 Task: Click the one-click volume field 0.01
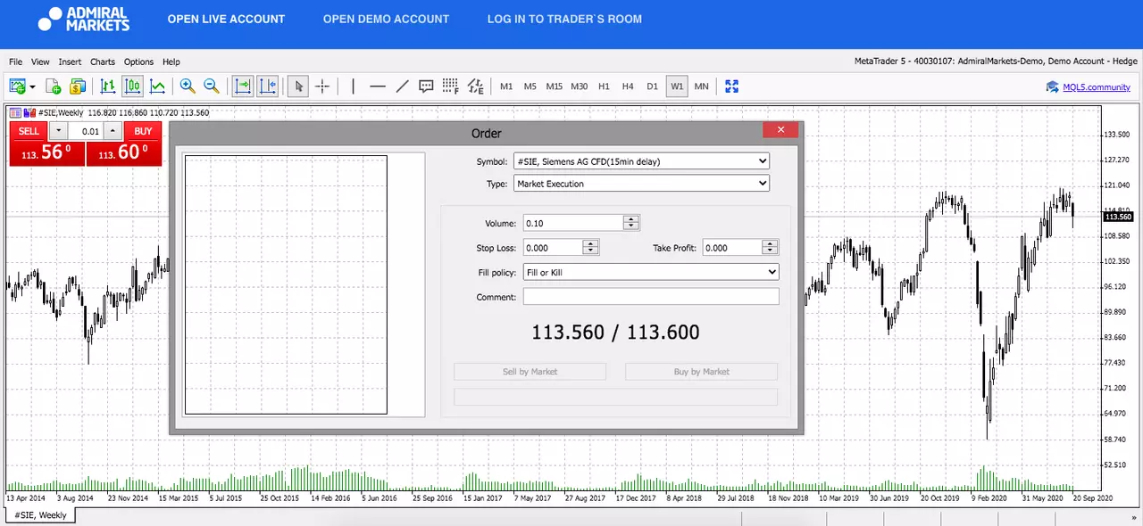pyautogui.click(x=86, y=131)
